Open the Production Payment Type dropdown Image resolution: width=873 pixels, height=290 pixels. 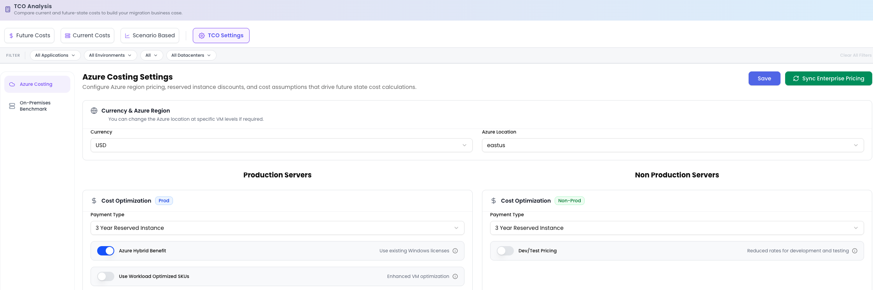click(278, 228)
